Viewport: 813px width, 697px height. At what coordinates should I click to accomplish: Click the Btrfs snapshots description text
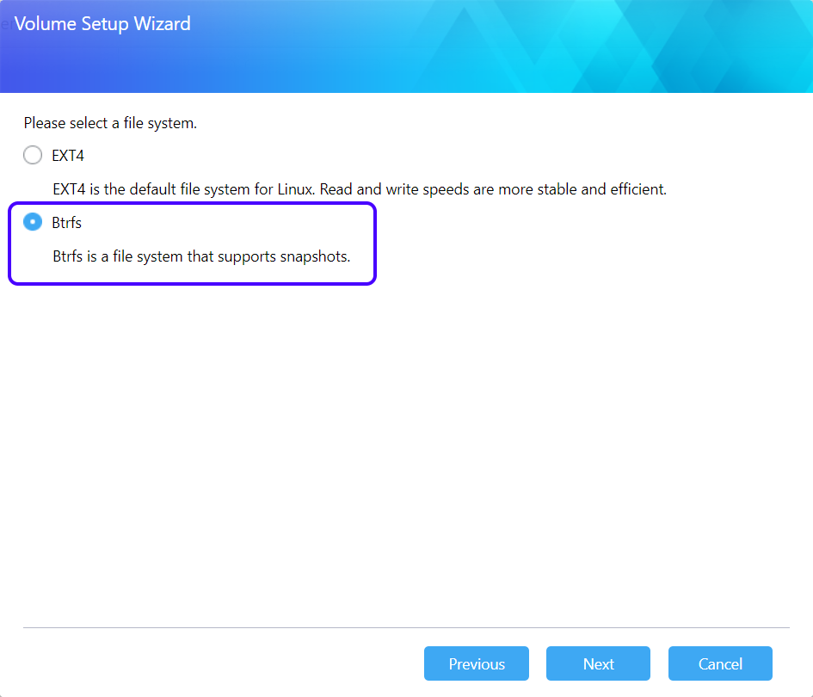(x=201, y=256)
